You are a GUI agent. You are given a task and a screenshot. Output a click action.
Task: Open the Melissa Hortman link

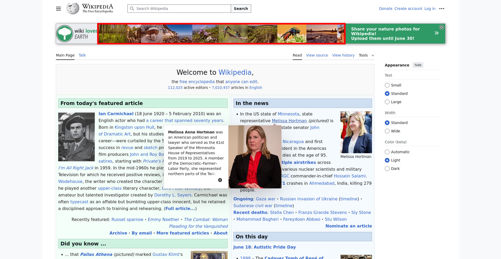[x=289, y=121]
